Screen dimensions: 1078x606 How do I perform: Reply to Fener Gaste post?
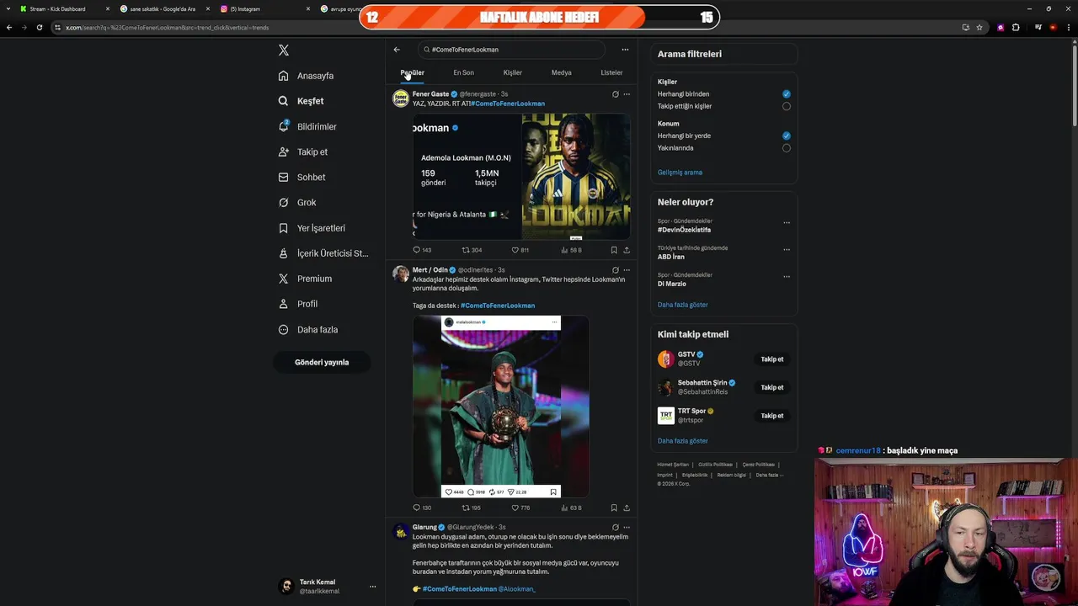click(421, 250)
